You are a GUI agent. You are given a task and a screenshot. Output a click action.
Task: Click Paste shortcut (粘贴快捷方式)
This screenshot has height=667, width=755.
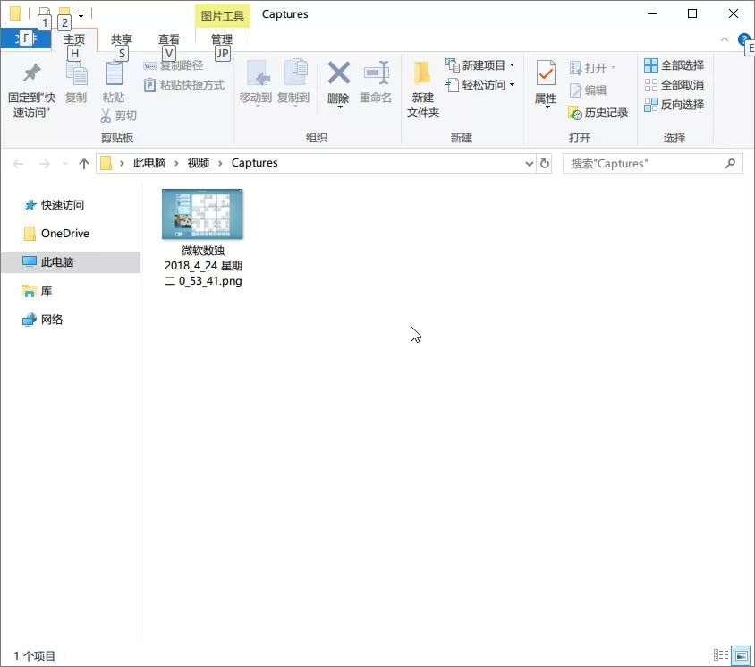pos(184,85)
